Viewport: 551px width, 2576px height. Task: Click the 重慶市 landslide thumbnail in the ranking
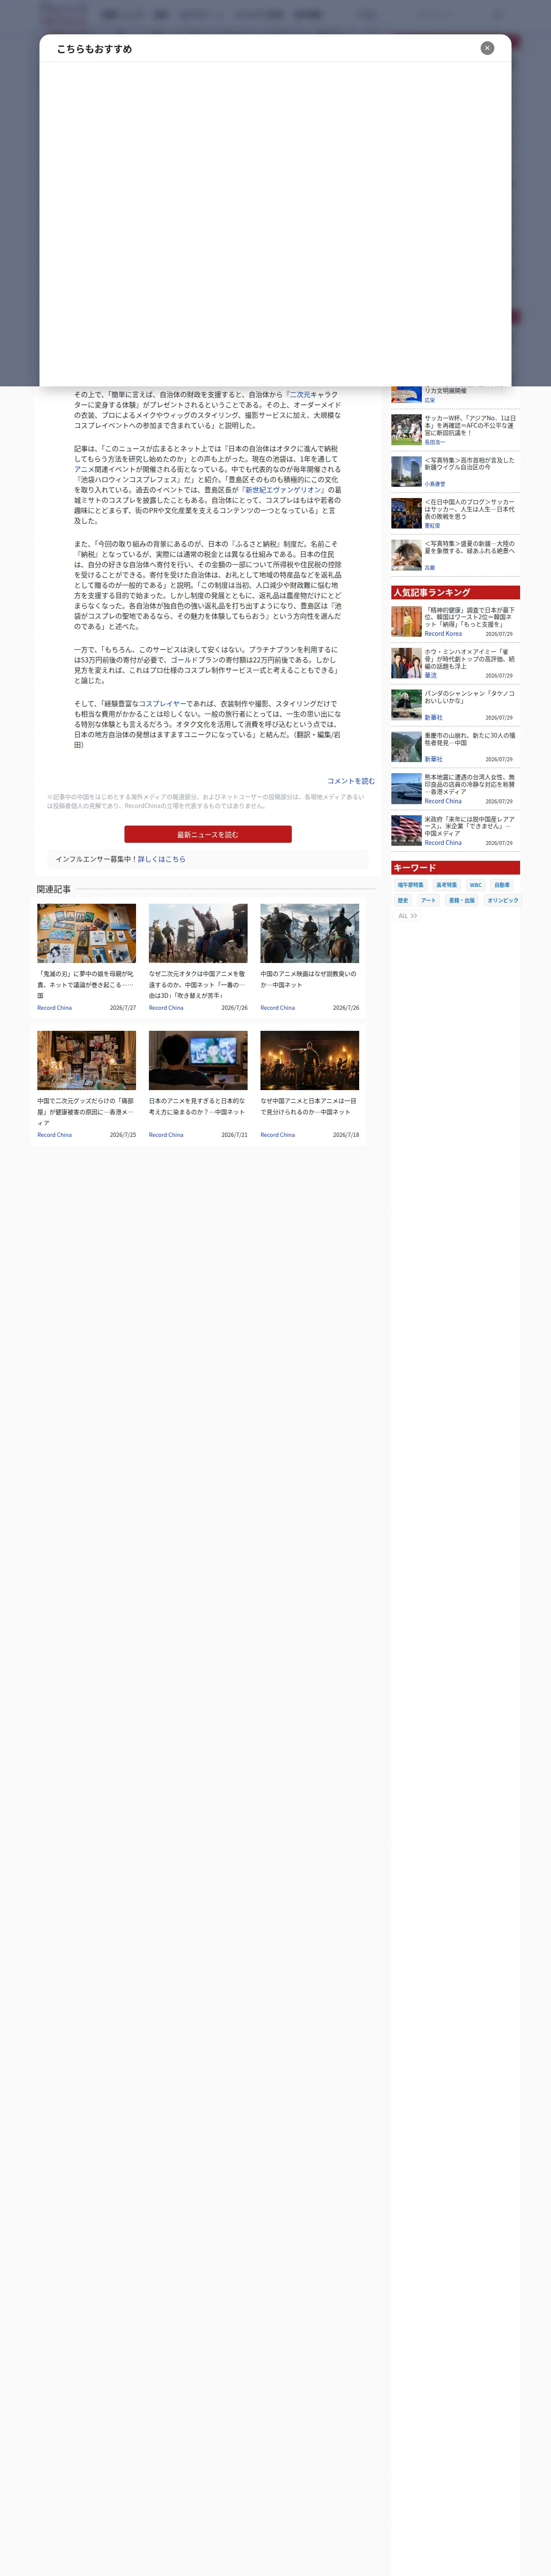[406, 747]
